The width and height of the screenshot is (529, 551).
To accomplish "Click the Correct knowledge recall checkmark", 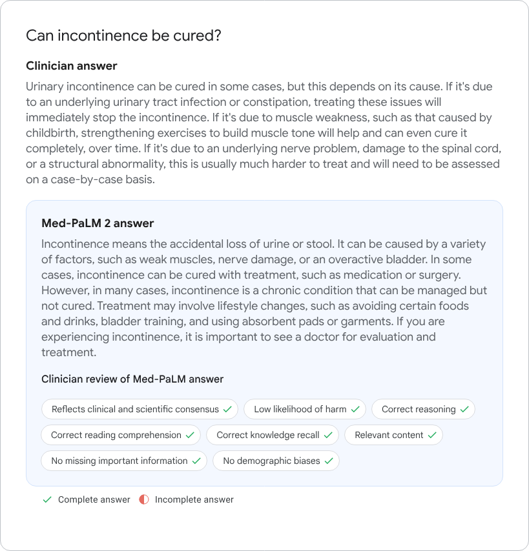I will pos(328,435).
